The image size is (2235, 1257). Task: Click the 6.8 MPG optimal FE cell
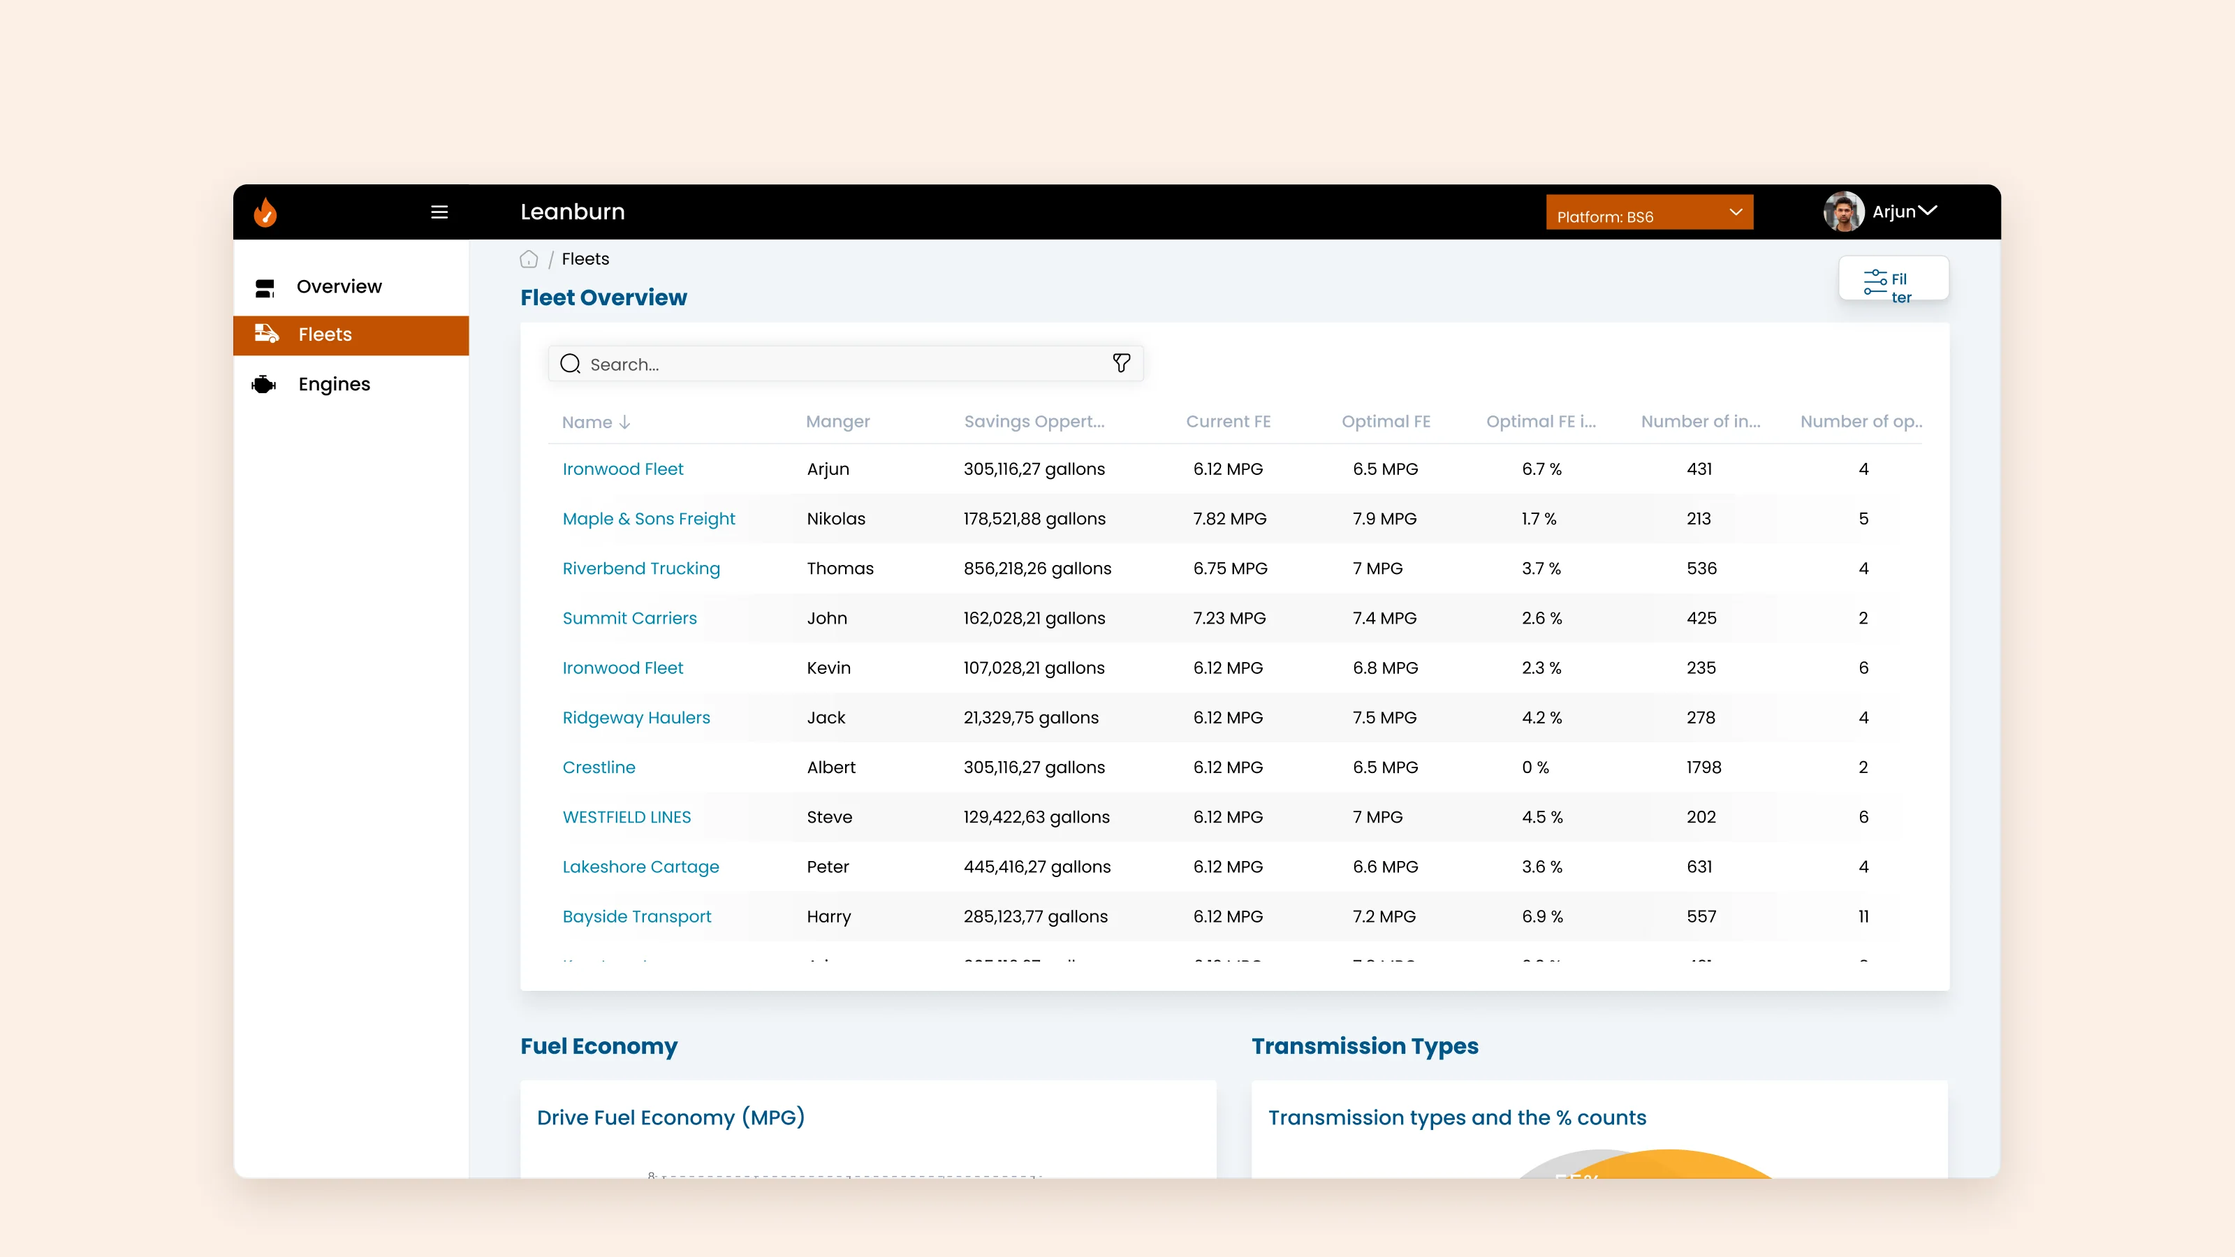point(1385,668)
